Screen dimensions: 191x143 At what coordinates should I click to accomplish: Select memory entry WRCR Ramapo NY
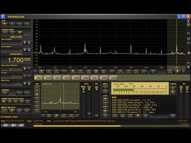pos(132,107)
